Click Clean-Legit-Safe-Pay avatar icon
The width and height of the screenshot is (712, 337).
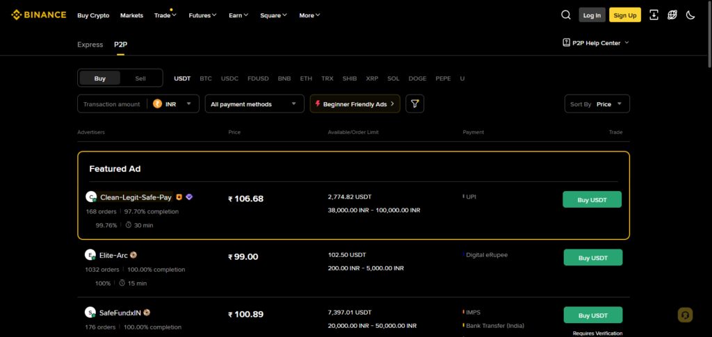[x=91, y=197]
